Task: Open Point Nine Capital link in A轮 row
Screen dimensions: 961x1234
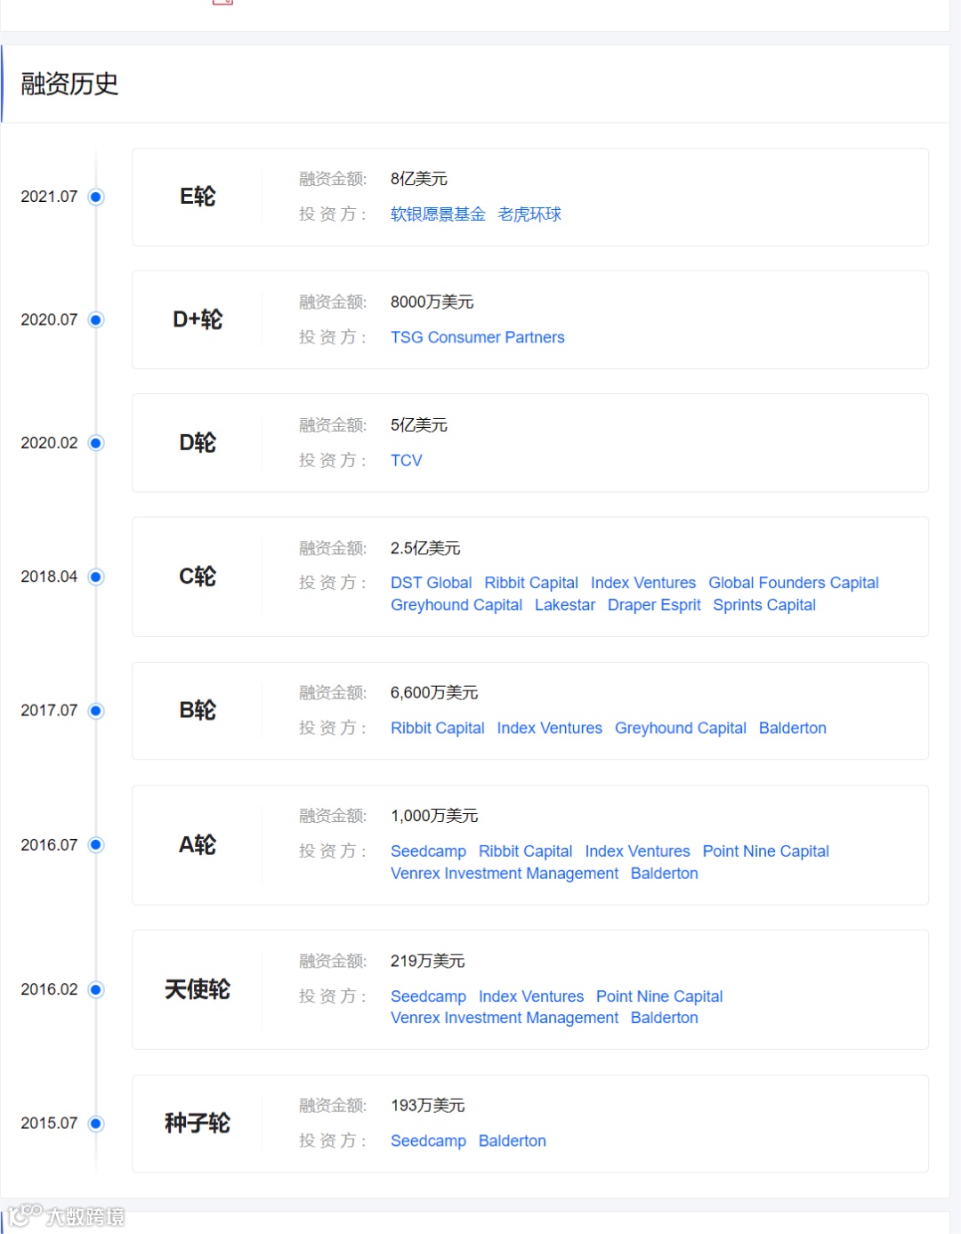Action: tap(766, 851)
